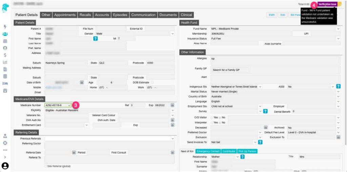347x172 pixels.
Task: Open the black user profile avatar
Action: coord(5,166)
